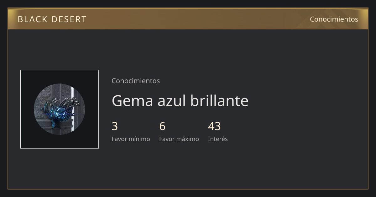Image resolution: width=376 pixels, height=197 pixels.
Task: Click the Gema azul brillante title
Action: 180,101
